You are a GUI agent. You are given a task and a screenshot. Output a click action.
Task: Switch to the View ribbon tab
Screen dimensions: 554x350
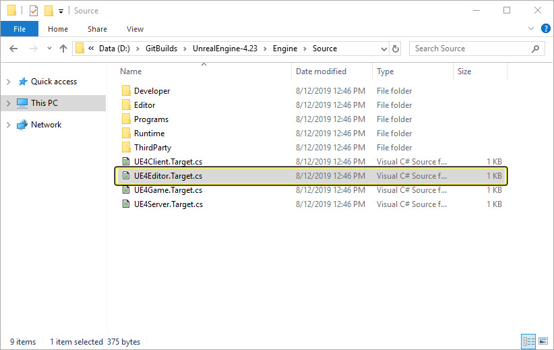135,29
